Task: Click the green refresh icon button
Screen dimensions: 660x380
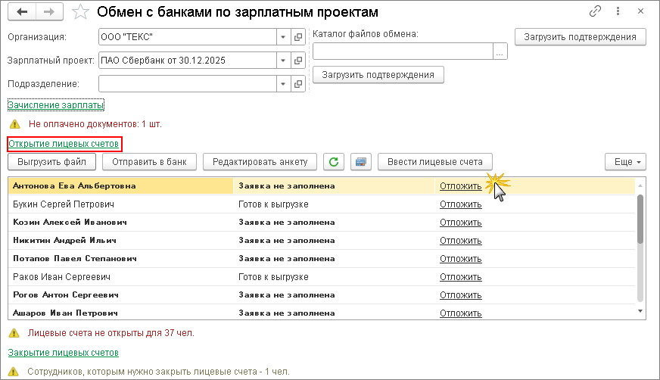Action: click(334, 161)
